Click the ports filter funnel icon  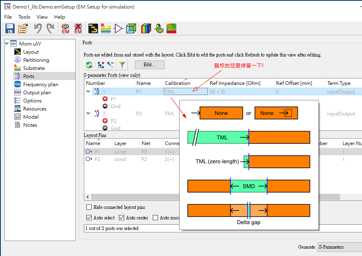point(122,65)
